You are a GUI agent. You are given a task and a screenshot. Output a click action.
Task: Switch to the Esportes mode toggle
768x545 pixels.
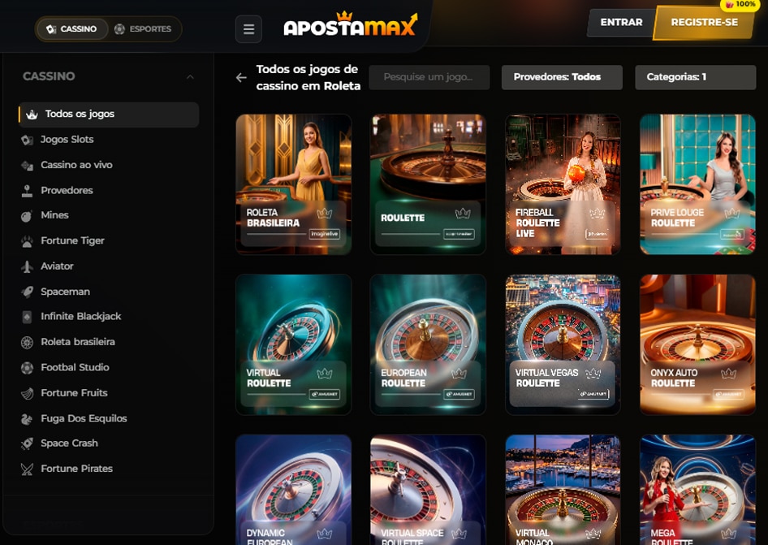click(143, 29)
